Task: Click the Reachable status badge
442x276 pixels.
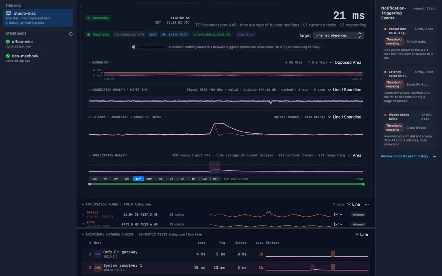Action: [x=98, y=35]
